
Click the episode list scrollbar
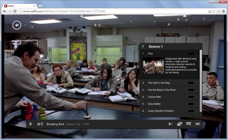tap(201, 81)
